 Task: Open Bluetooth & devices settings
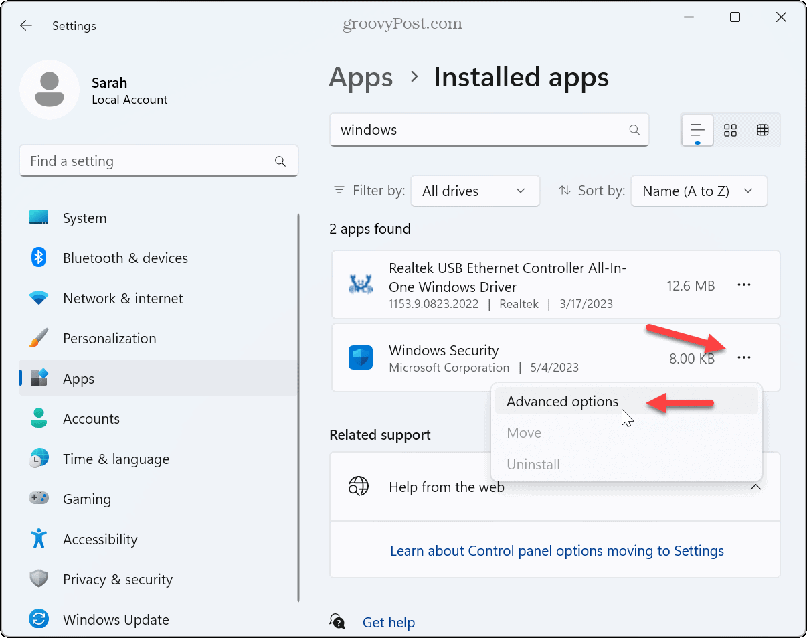158,258
